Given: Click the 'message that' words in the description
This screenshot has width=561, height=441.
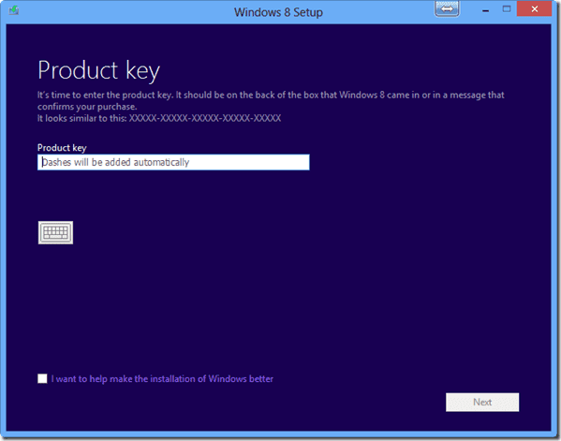Looking at the screenshot, I should (x=477, y=95).
